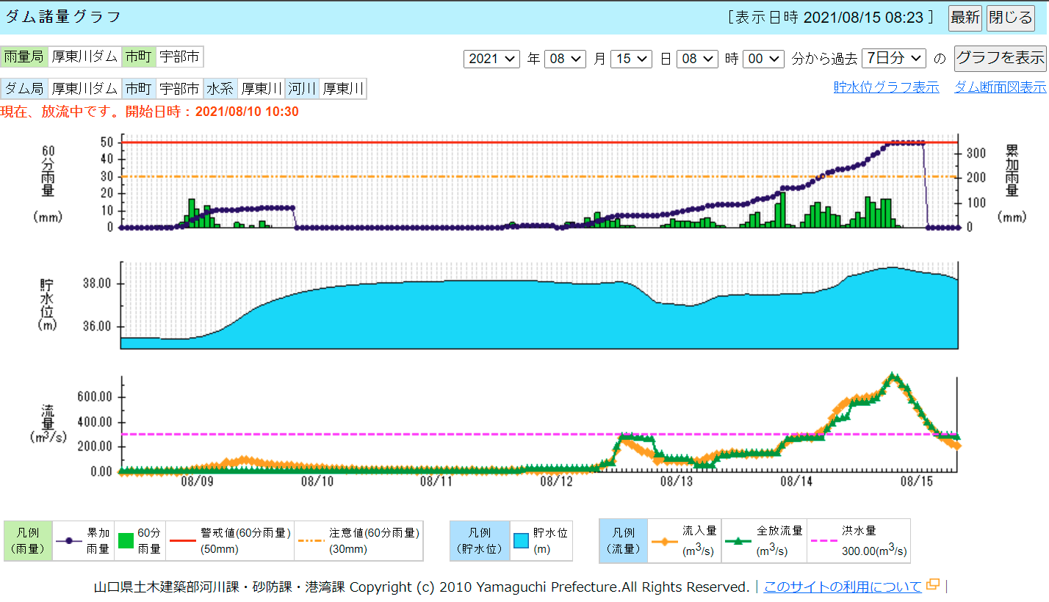The image size is (1049, 602).
Task: Click the green 60分雨量 legend square
Action: tap(126, 541)
